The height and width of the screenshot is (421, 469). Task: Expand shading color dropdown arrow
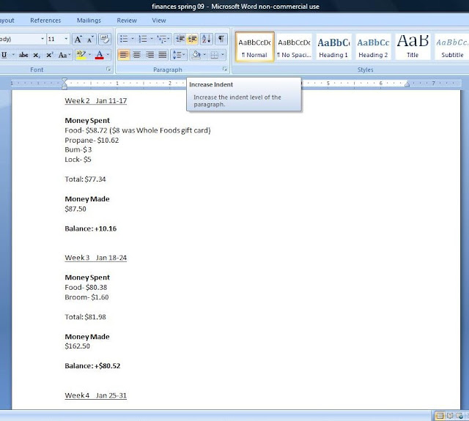coord(204,55)
